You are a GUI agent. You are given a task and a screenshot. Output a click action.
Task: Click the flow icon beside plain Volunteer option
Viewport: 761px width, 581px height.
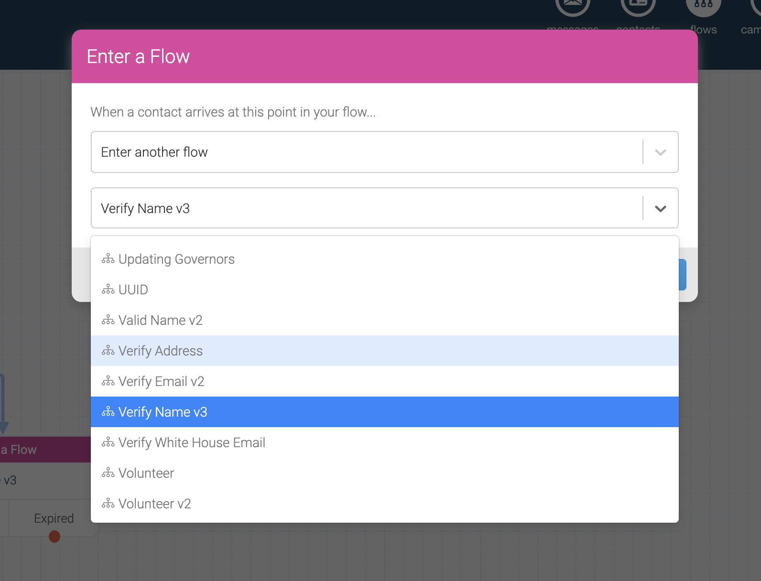108,473
